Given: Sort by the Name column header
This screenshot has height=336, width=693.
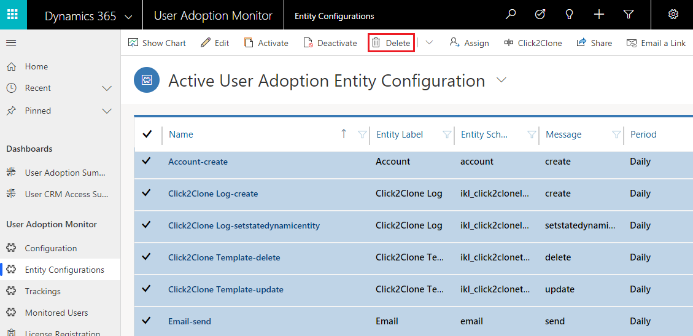Looking at the screenshot, I should pos(180,135).
